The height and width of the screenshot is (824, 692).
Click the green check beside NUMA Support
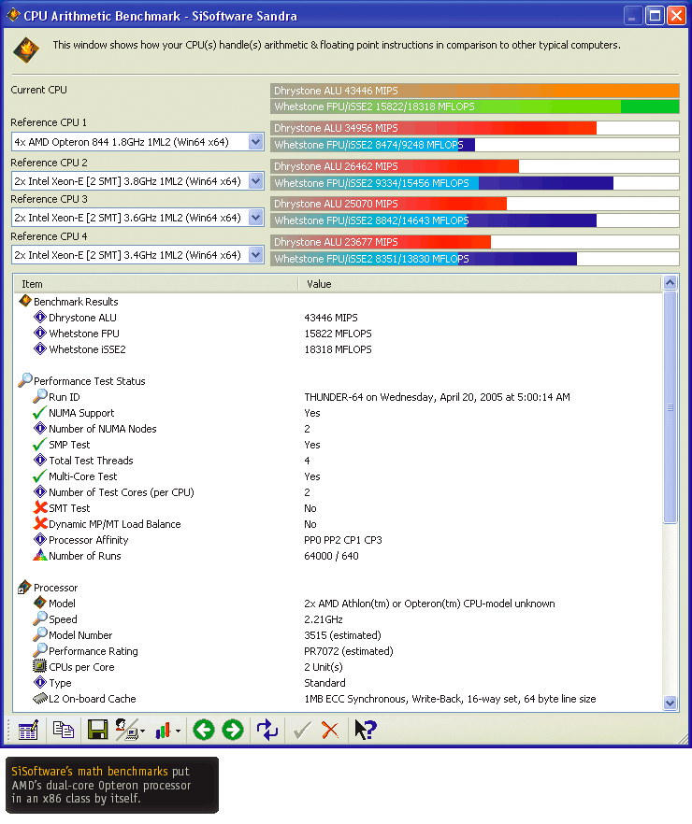[x=40, y=413]
